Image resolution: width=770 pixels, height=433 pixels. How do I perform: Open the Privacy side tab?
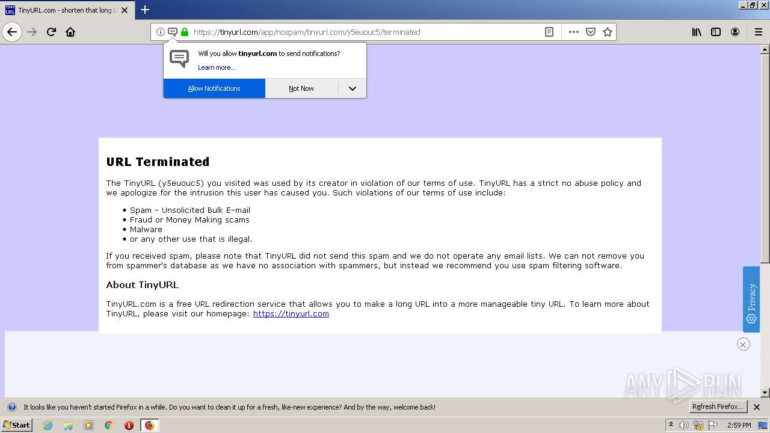pos(751,299)
